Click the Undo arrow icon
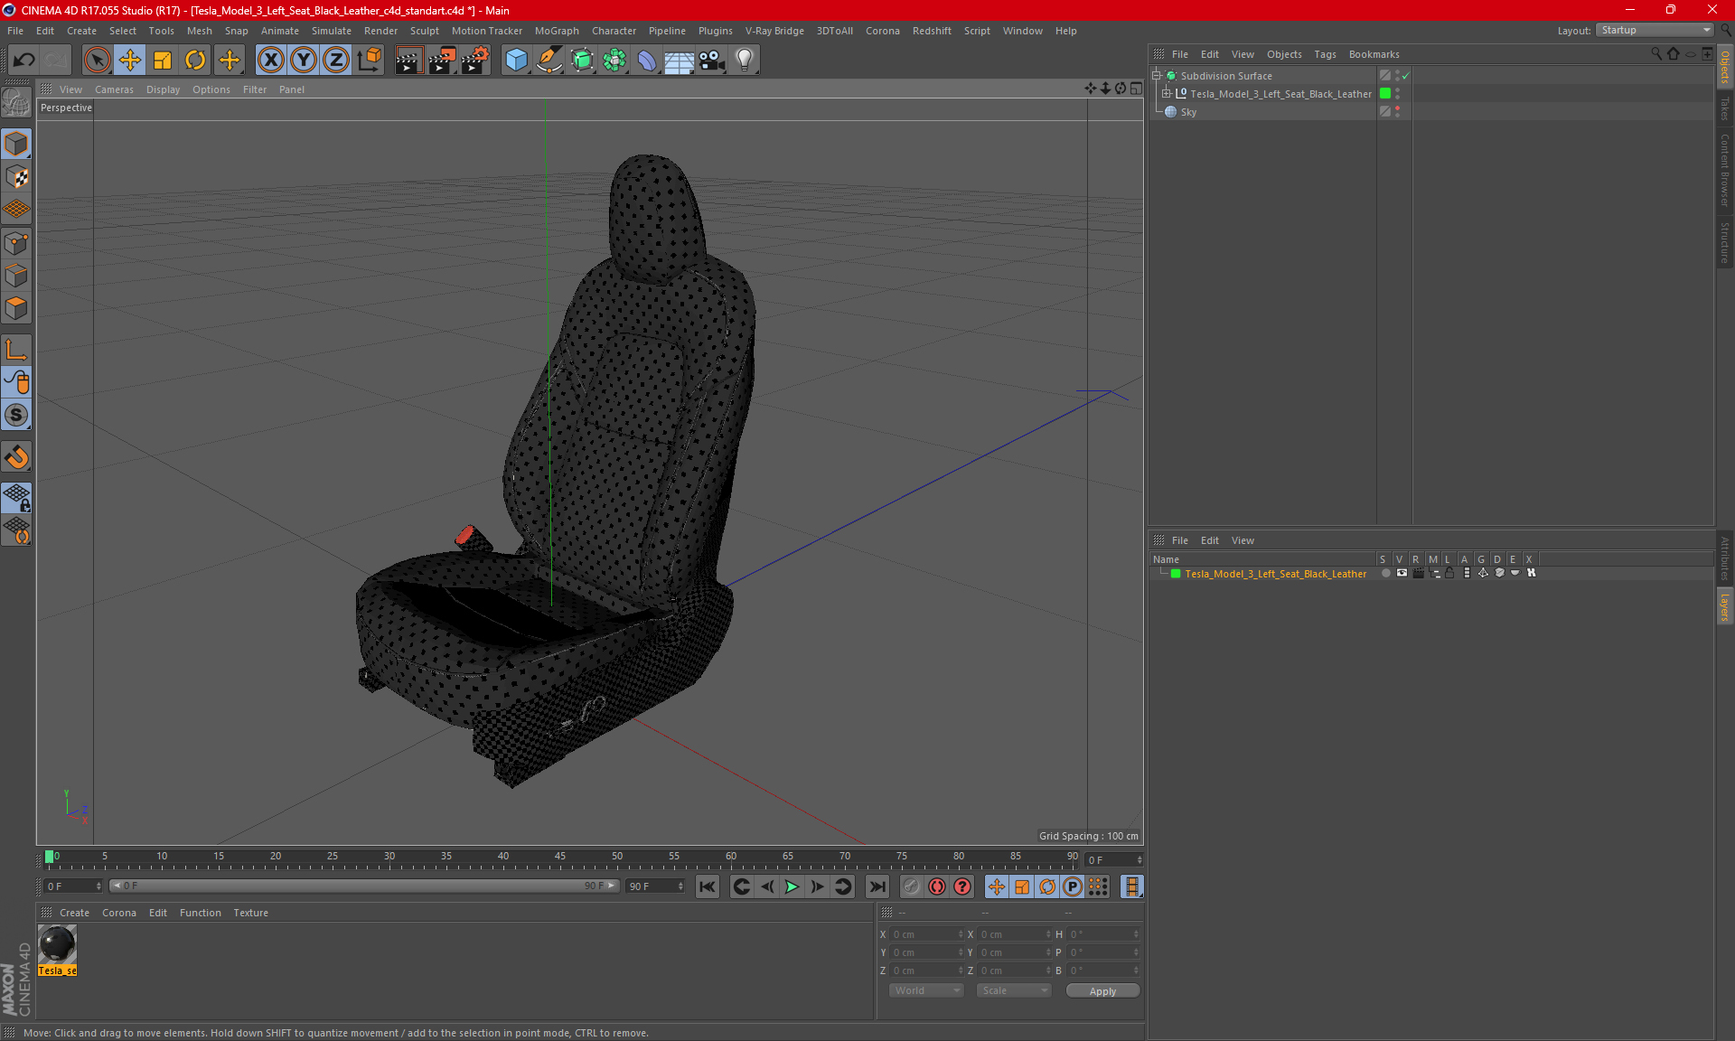This screenshot has height=1041, width=1735. (x=24, y=61)
